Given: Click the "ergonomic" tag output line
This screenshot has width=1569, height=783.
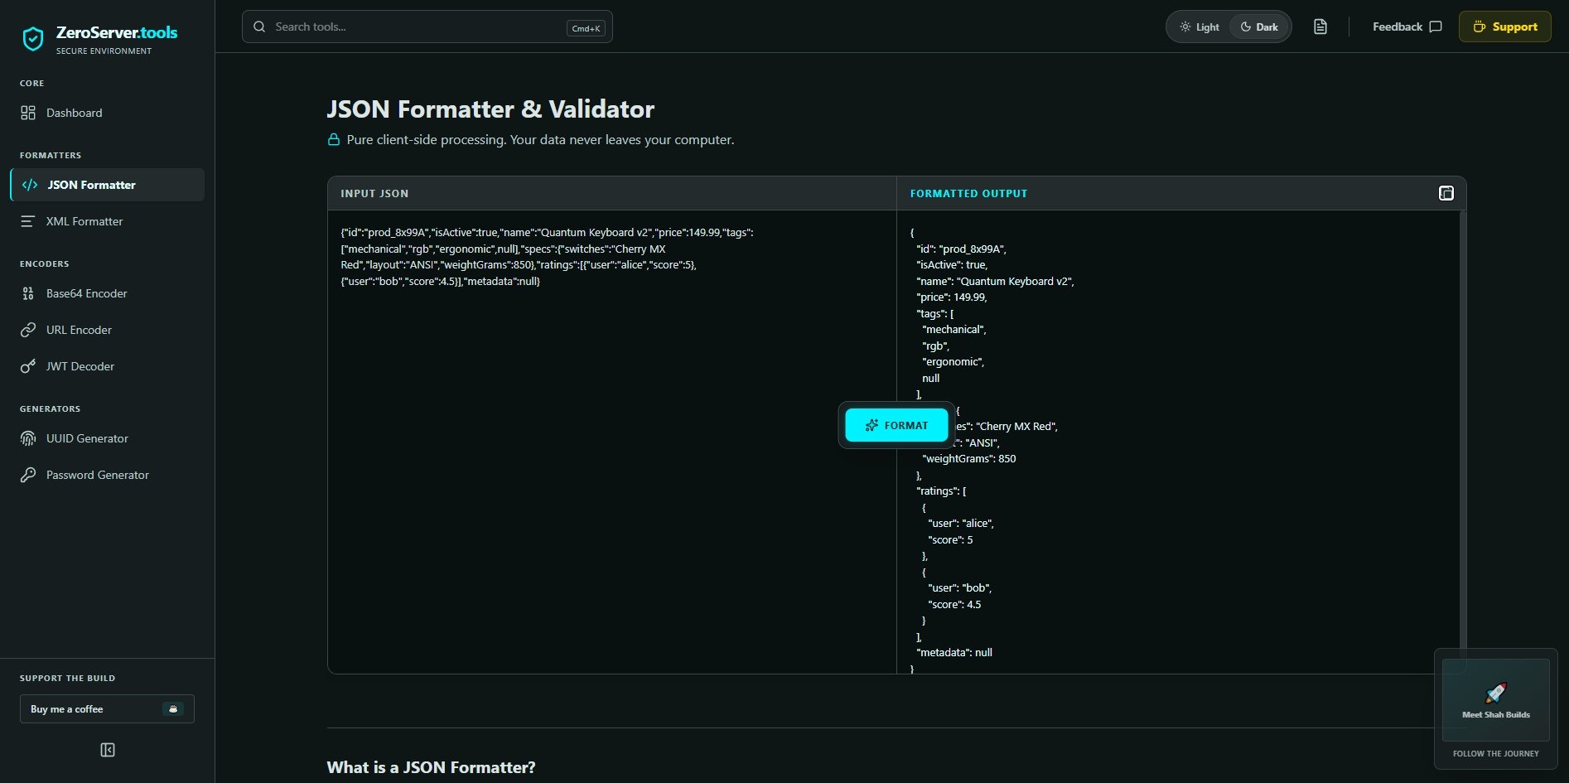Looking at the screenshot, I should 953,361.
